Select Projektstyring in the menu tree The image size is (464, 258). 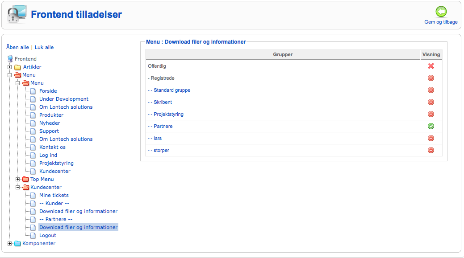tap(56, 163)
